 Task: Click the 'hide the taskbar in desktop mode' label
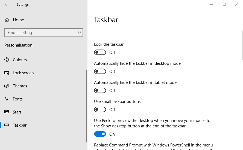[137, 63]
